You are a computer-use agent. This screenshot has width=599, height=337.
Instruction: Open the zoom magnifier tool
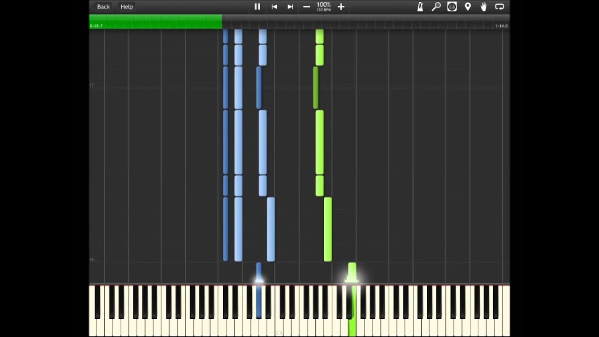pos(436,7)
